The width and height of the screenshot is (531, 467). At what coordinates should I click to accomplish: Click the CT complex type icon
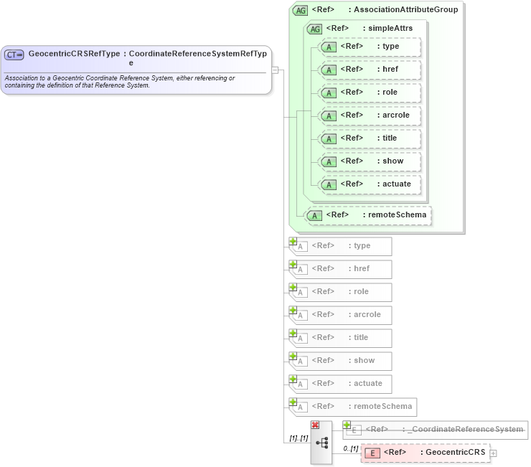(14, 55)
